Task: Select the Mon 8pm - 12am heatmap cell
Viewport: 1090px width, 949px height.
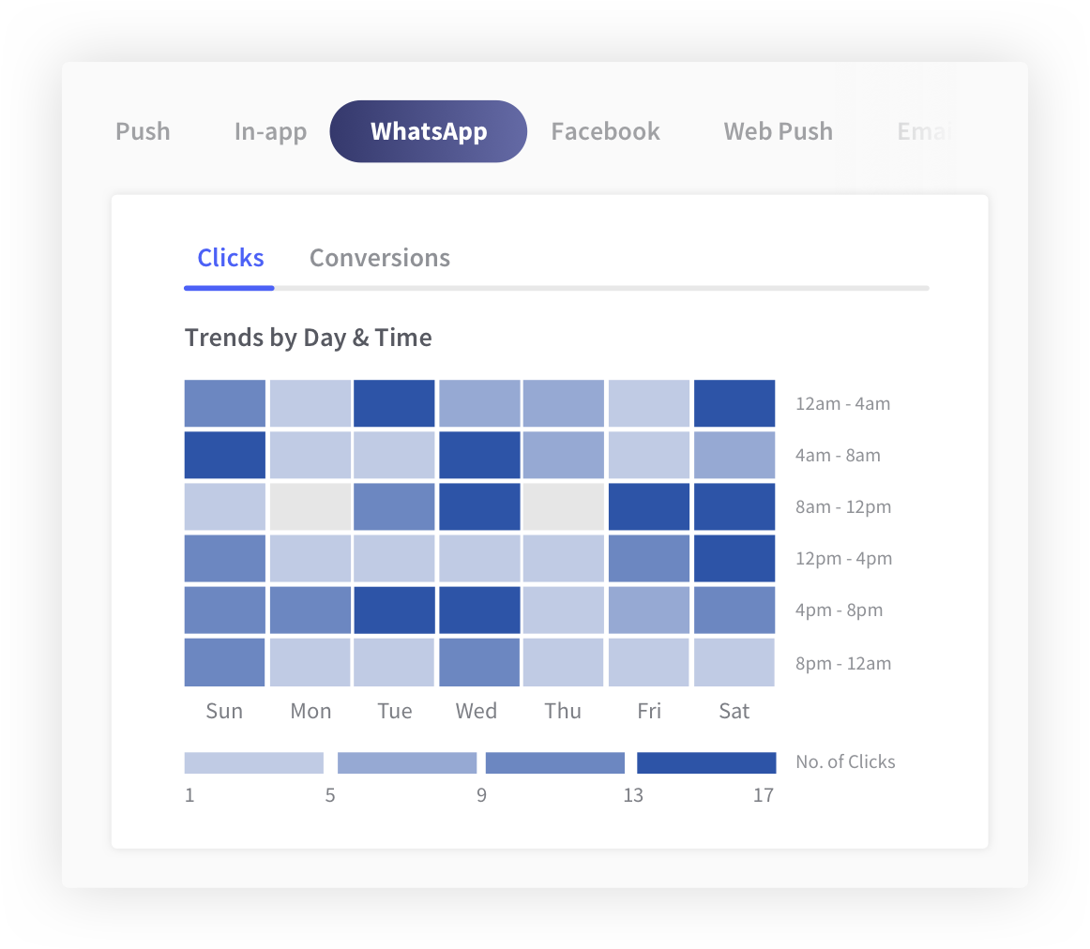Action: click(310, 662)
